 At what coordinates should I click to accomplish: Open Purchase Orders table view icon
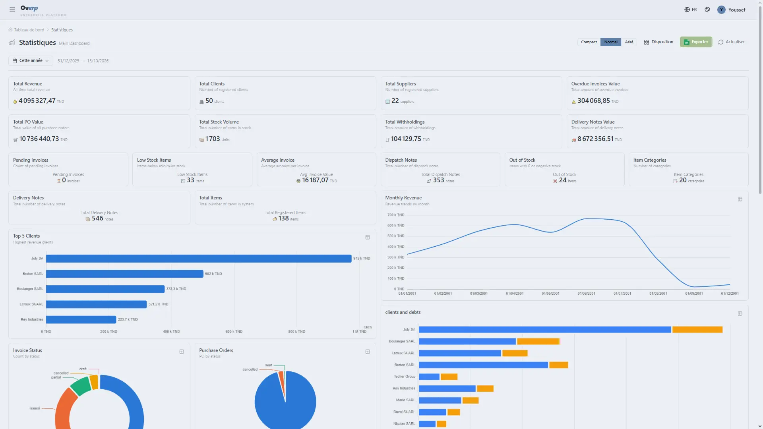368,352
